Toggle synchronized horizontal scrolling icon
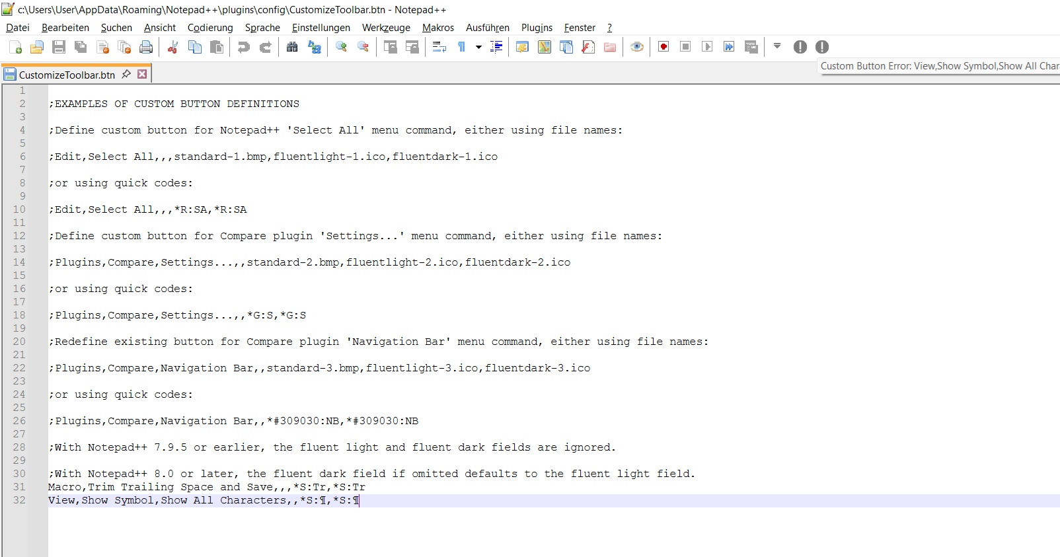This screenshot has width=1060, height=557. pos(412,47)
